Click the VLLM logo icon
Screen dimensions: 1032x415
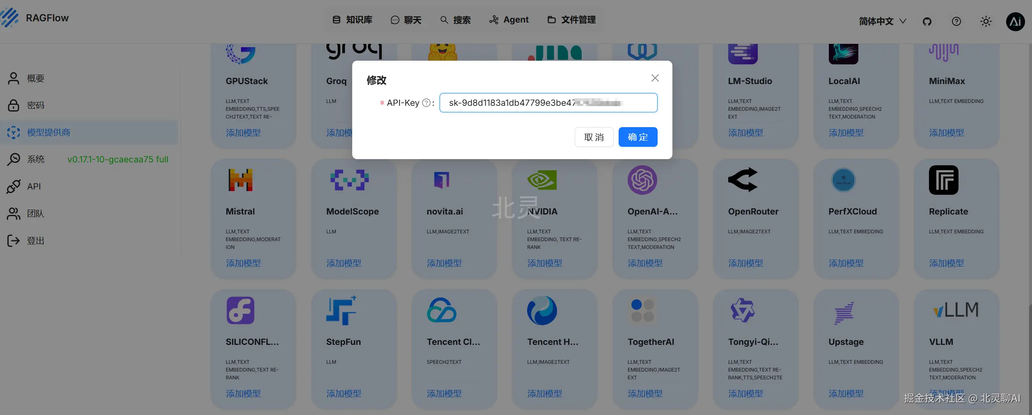click(956, 310)
